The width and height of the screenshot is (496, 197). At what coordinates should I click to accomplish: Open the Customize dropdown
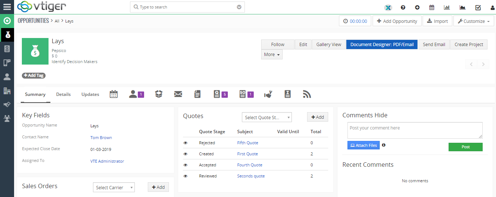(x=473, y=21)
